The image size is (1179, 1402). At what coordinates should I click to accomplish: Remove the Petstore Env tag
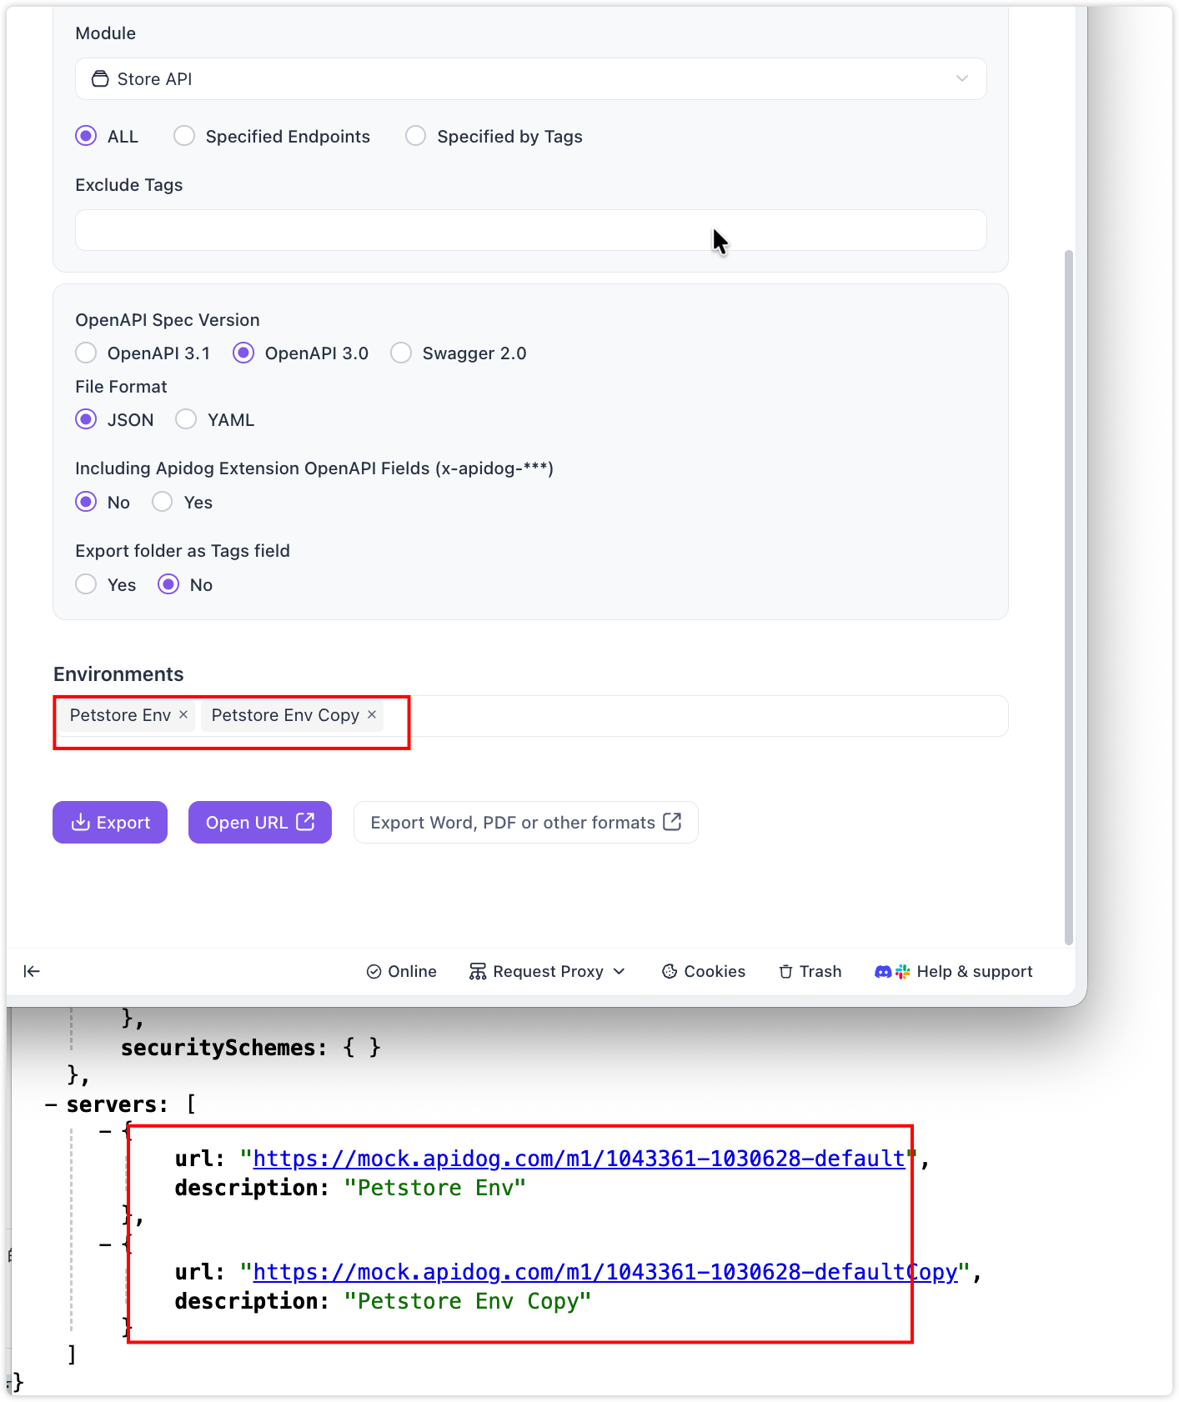[183, 715]
